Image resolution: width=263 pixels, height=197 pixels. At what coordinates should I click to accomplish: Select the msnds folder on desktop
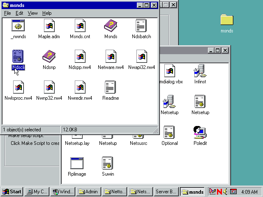[227, 20]
